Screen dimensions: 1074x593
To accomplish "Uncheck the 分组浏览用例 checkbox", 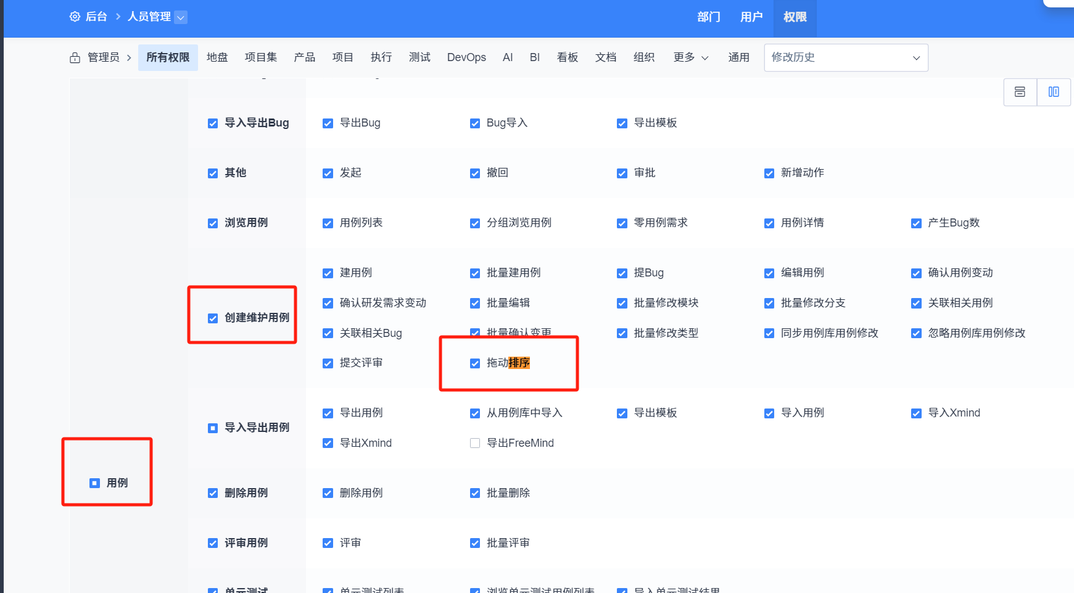I will pyautogui.click(x=475, y=223).
